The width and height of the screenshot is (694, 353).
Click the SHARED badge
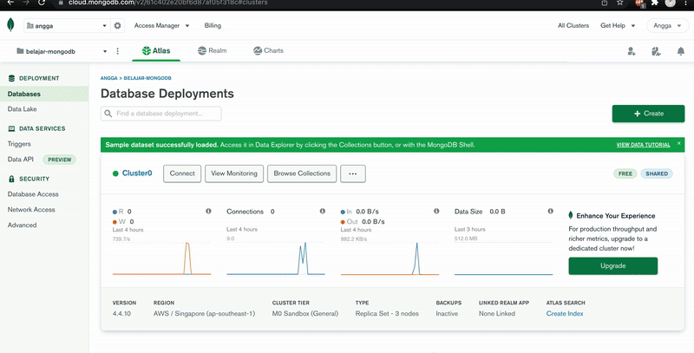[657, 173]
